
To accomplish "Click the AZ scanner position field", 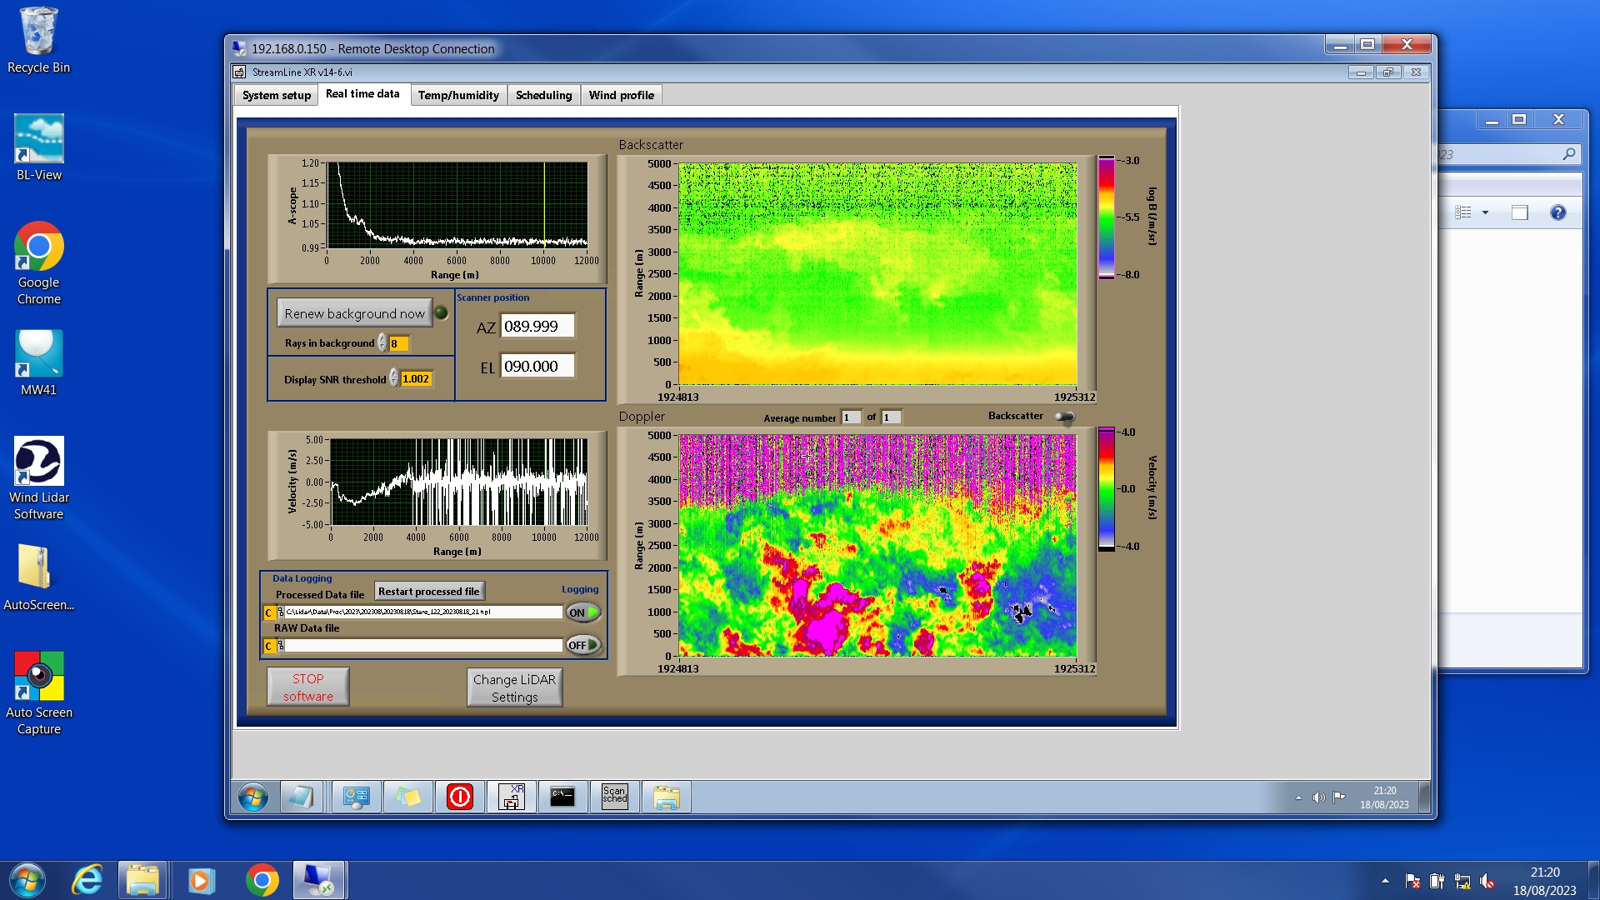I will pos(537,327).
